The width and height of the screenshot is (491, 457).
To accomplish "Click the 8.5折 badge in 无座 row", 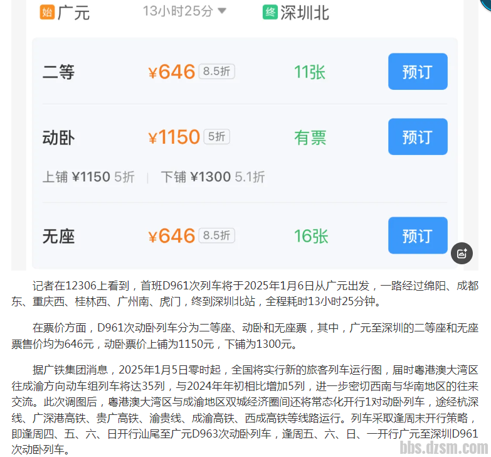I will coord(216,235).
